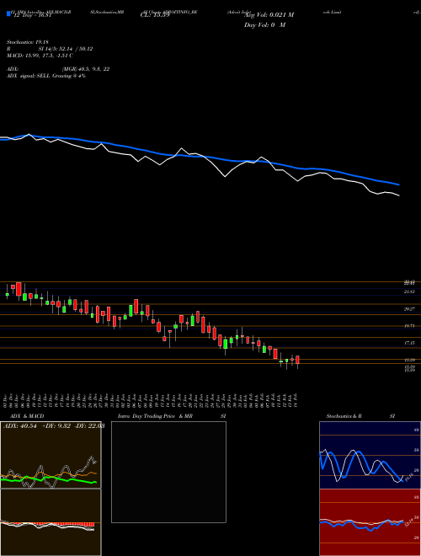Click the "Intra Day Trading Price & MR SI" title
Viewport: 421px width, 556px height.
point(172,416)
